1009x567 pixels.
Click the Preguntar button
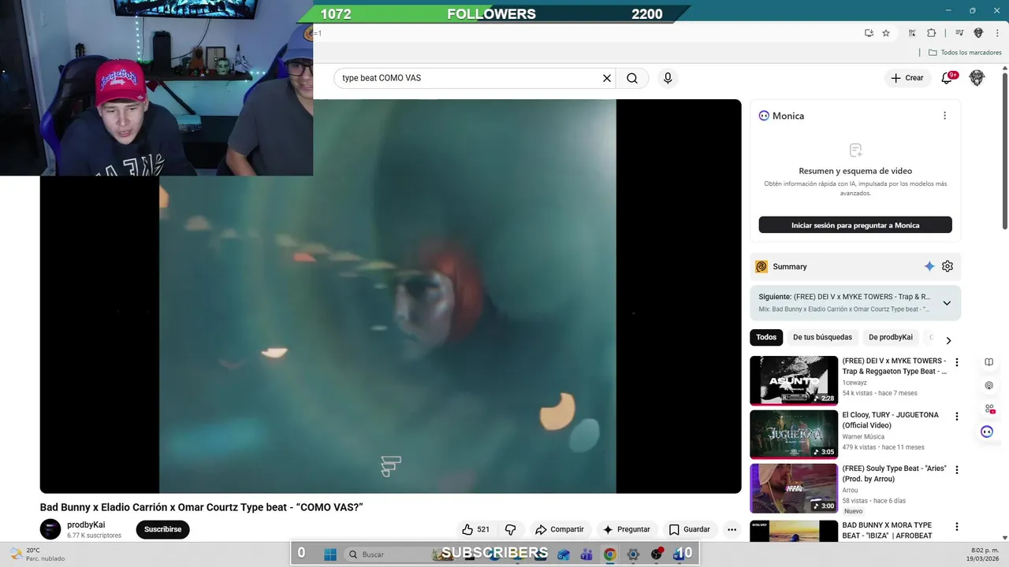tap(627, 529)
